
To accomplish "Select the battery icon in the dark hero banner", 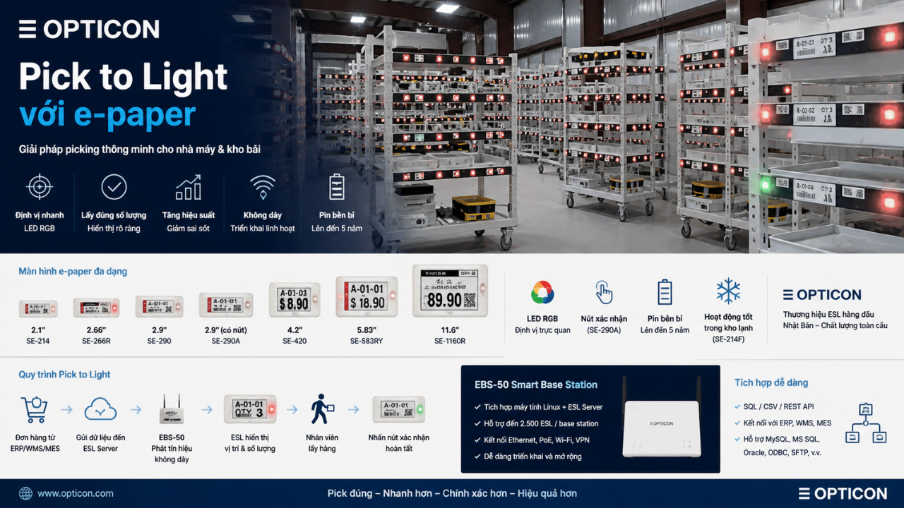I will coord(337,186).
